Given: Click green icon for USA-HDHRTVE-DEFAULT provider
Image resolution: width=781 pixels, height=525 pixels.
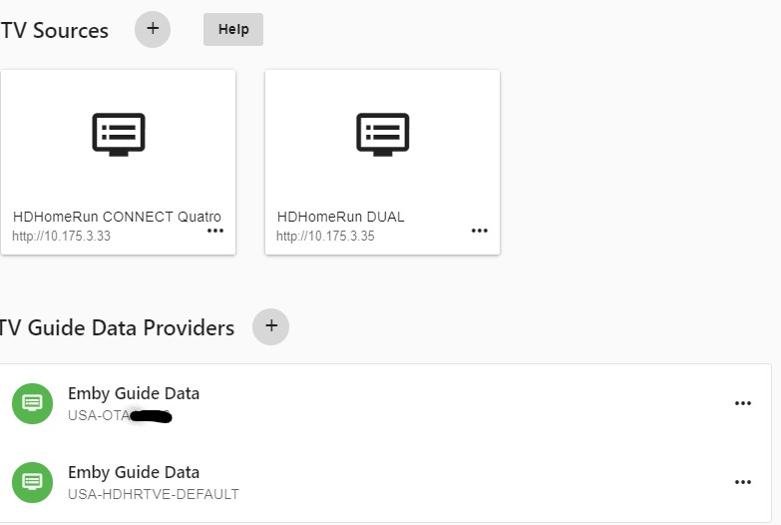Looking at the screenshot, I should [x=32, y=482].
